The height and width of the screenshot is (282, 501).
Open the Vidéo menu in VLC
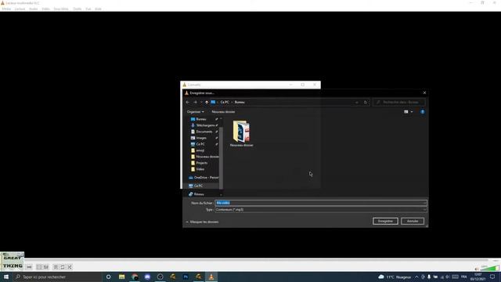point(45,9)
